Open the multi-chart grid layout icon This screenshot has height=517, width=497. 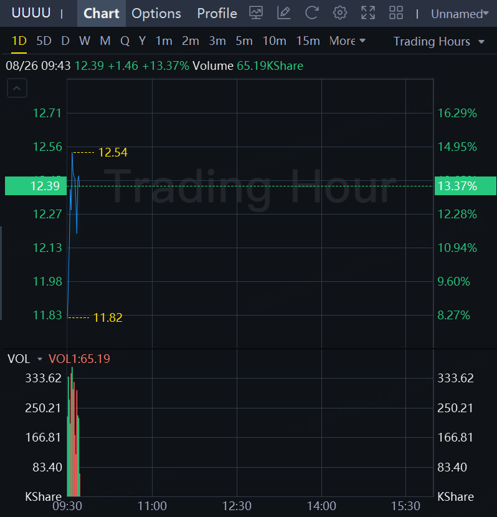pos(396,13)
